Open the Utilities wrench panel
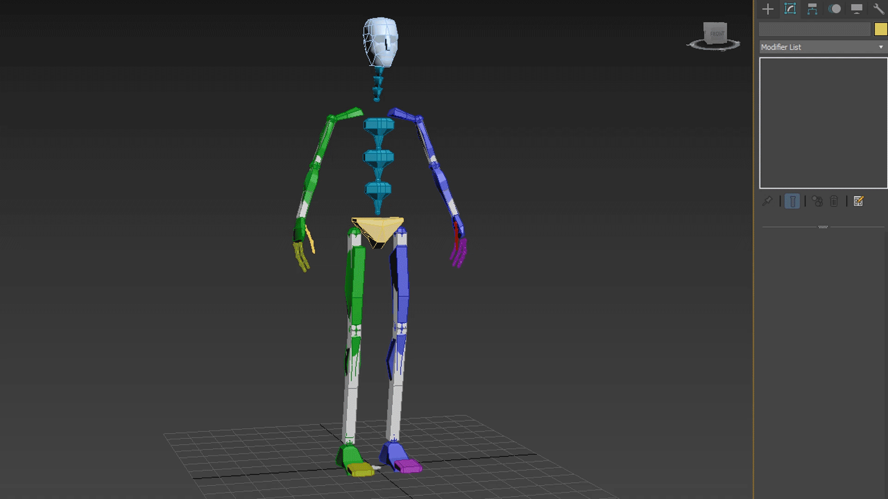The width and height of the screenshot is (888, 499). pos(878,9)
